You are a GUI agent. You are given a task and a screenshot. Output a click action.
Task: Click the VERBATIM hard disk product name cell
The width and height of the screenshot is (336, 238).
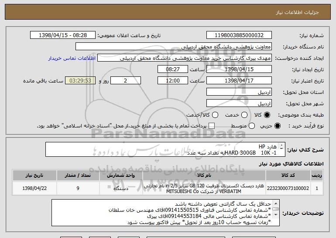pyautogui.click(x=204, y=188)
